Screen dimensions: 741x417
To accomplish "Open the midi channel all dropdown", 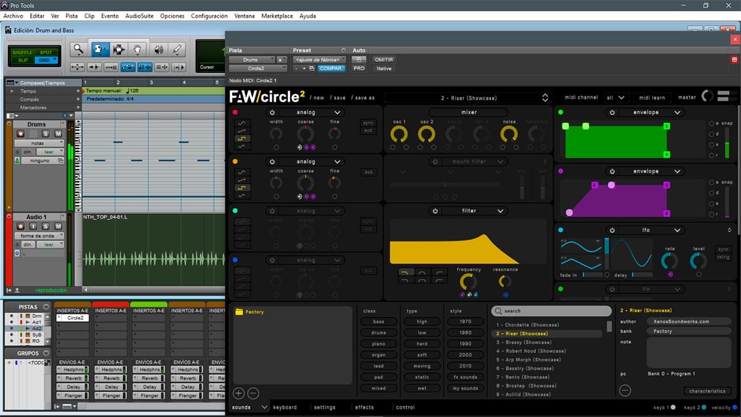I will [x=615, y=98].
